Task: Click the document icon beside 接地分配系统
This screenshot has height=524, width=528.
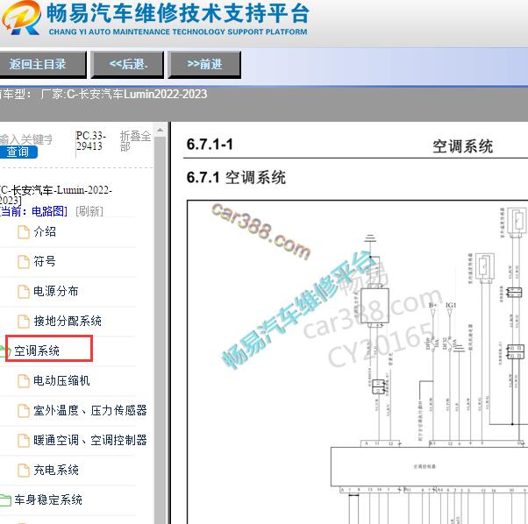Action: 23,322
